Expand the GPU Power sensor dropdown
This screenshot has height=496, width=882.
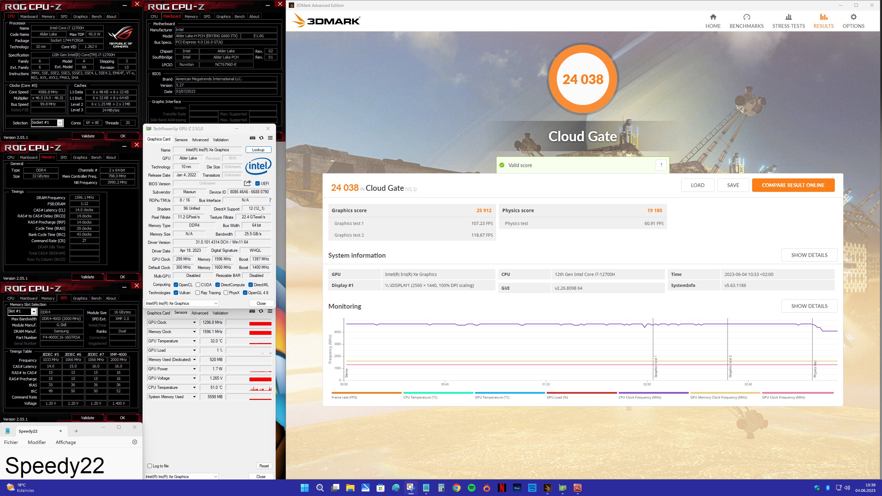coord(194,369)
